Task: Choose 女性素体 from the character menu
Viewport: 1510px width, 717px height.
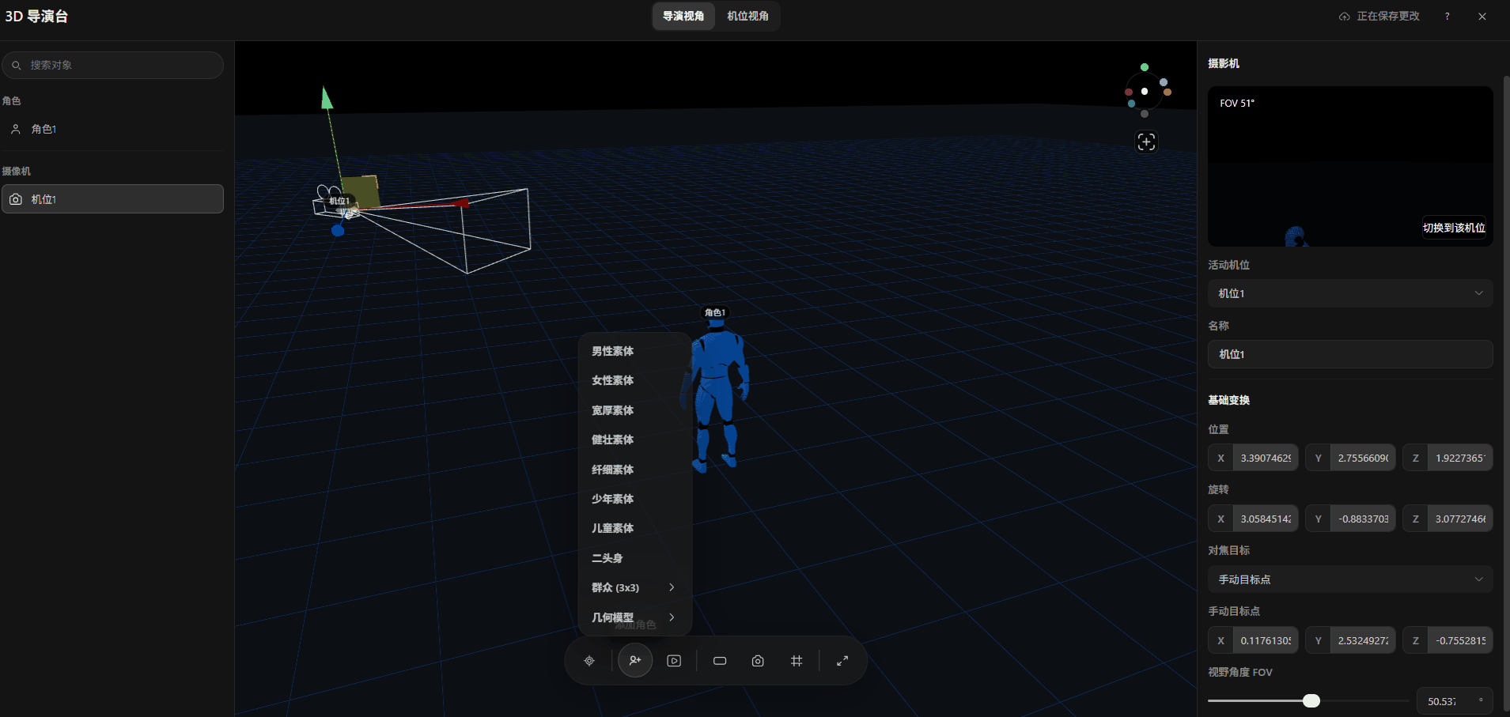Action: pyautogui.click(x=635, y=380)
